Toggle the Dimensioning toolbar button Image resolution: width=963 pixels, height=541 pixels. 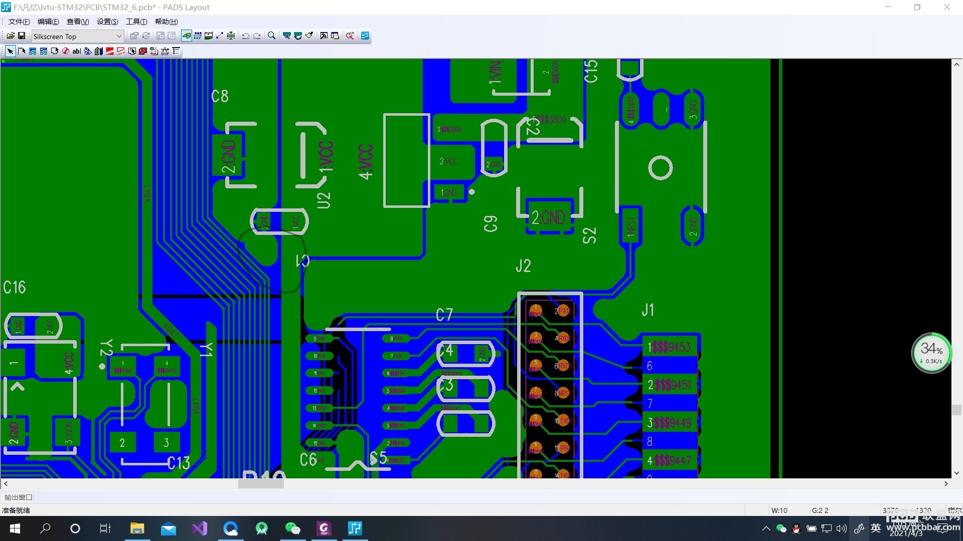click(x=209, y=36)
